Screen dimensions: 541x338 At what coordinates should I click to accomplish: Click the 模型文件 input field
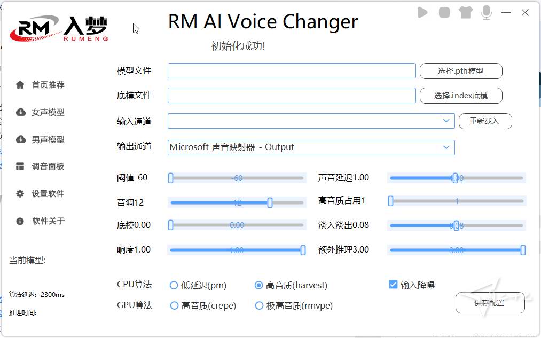click(x=291, y=70)
